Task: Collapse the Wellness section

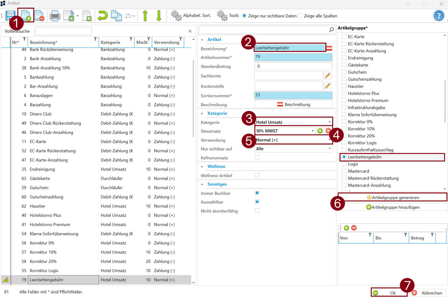Action: (203, 166)
